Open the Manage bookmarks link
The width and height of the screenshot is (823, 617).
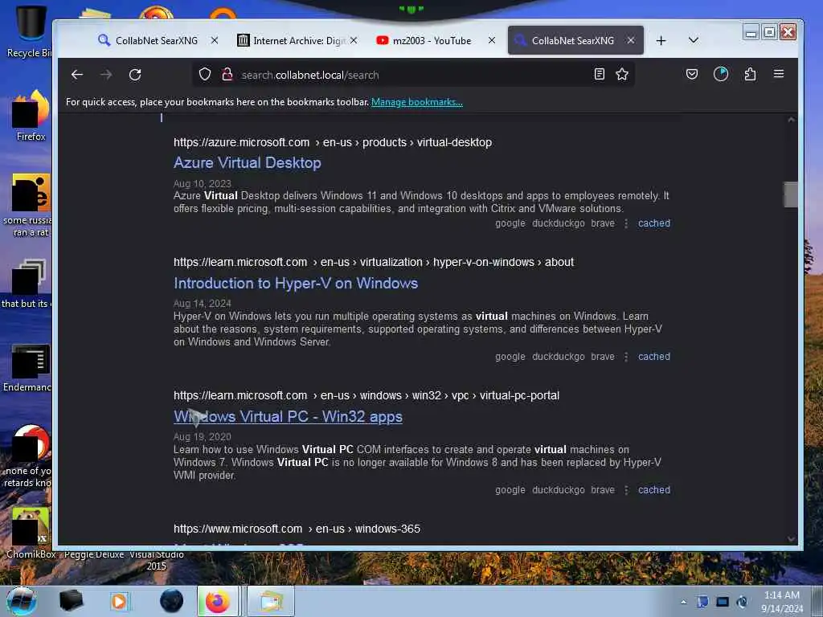click(417, 102)
